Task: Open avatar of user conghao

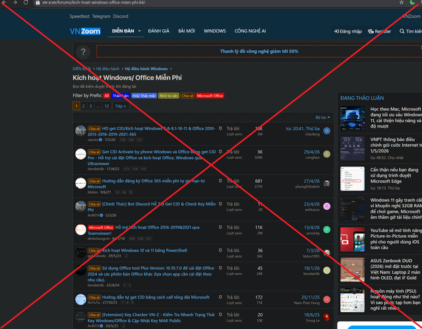Action: click(327, 154)
